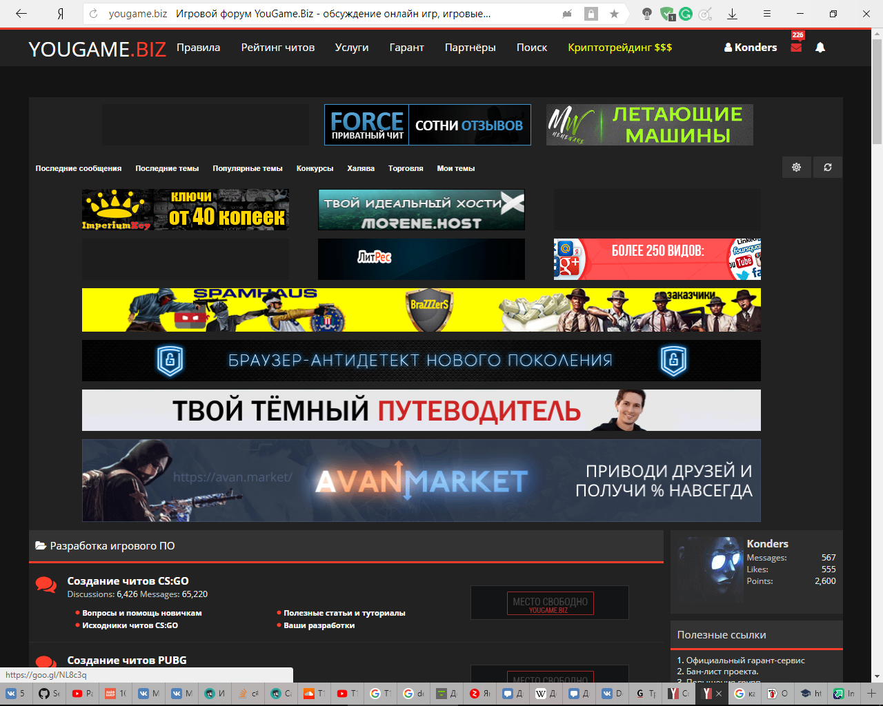
Task: Click the MORENE.HOST hosting banner
Action: [421, 210]
